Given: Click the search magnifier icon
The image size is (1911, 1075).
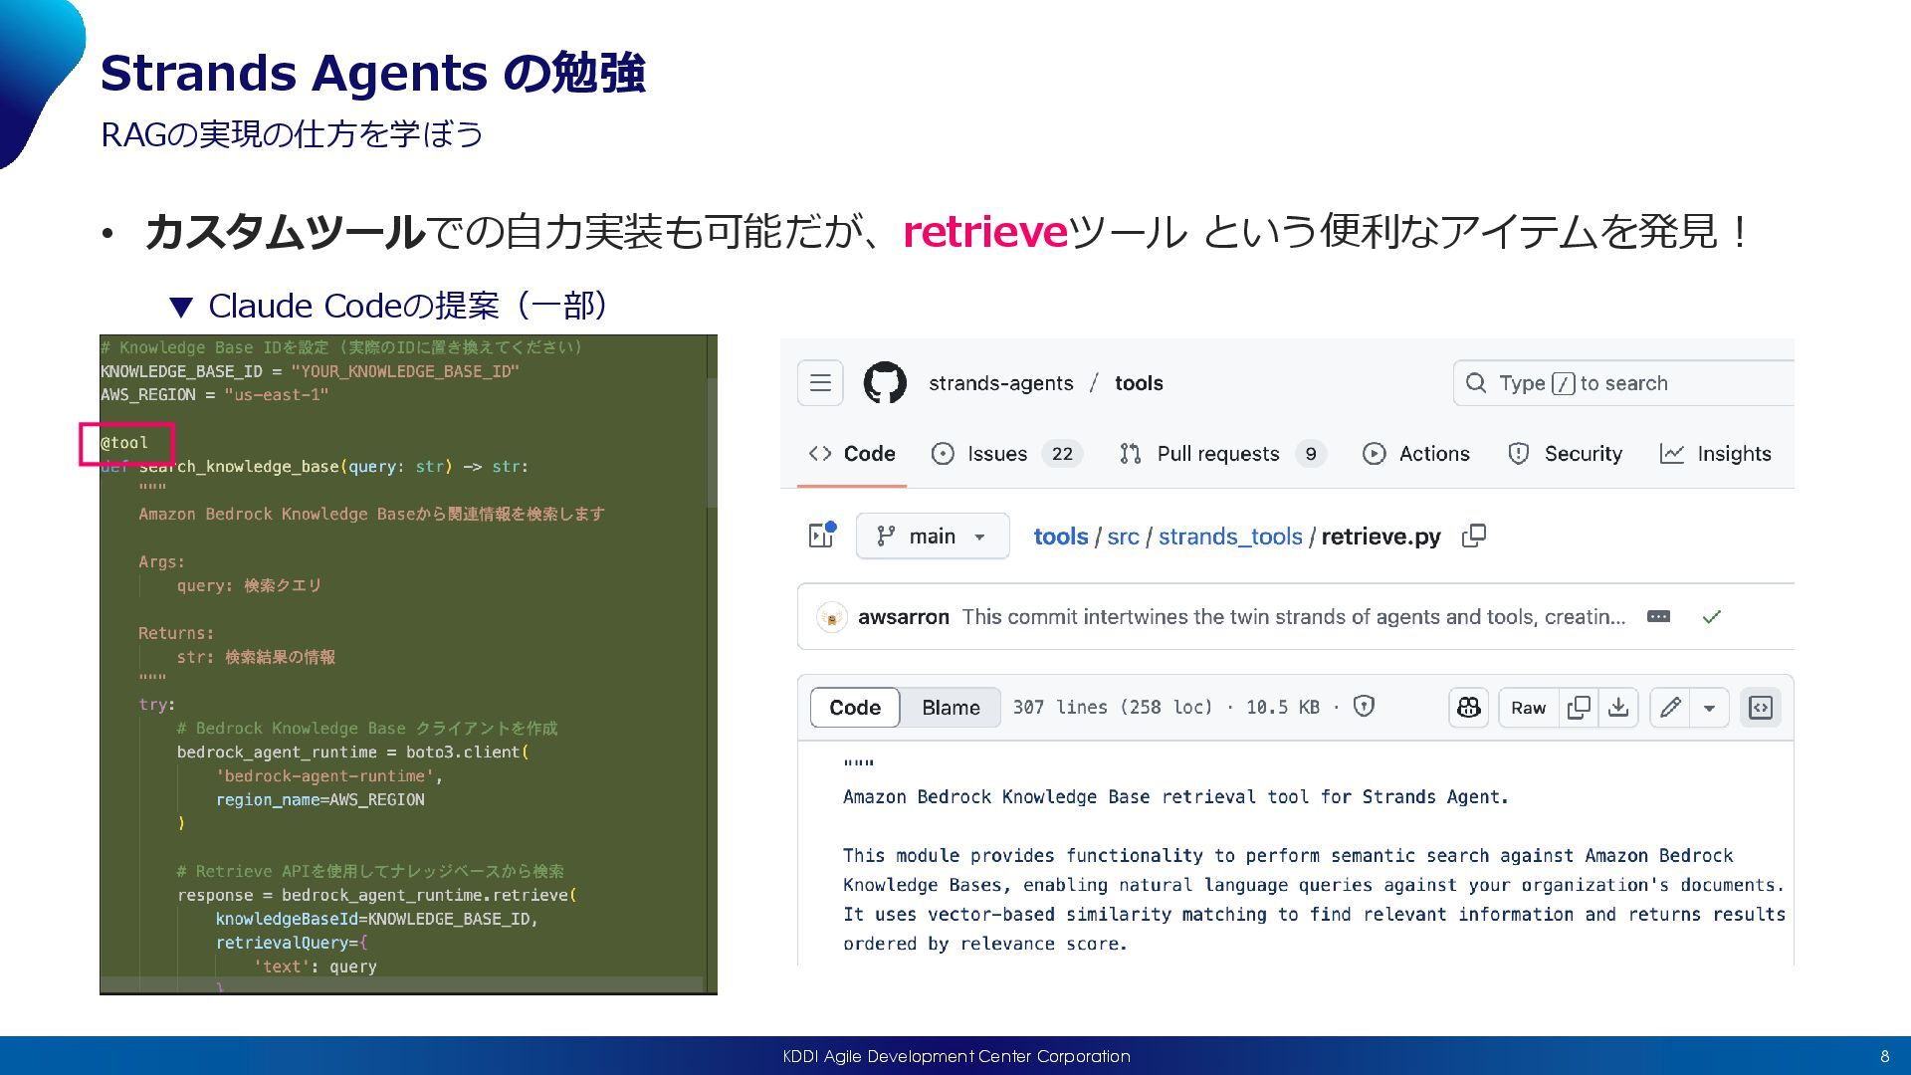Looking at the screenshot, I should tap(1477, 383).
